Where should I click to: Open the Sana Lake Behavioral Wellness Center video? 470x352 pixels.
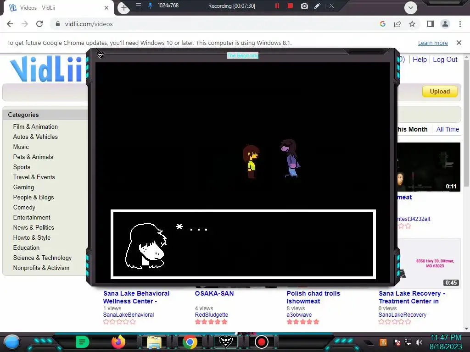(x=136, y=297)
